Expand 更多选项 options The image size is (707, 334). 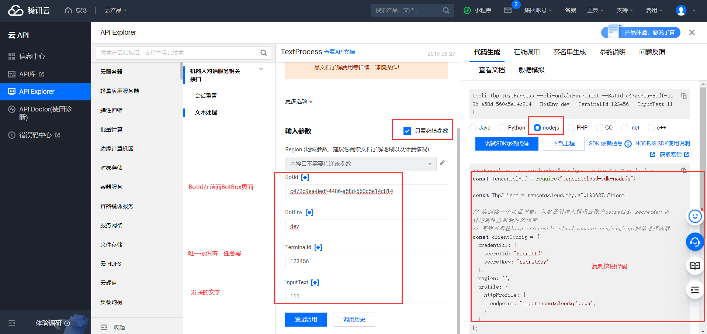[299, 101]
